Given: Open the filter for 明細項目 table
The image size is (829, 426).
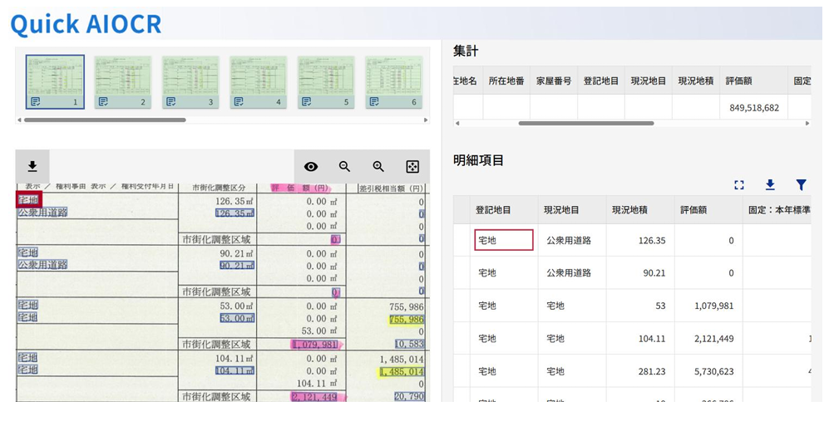Looking at the screenshot, I should 801,185.
